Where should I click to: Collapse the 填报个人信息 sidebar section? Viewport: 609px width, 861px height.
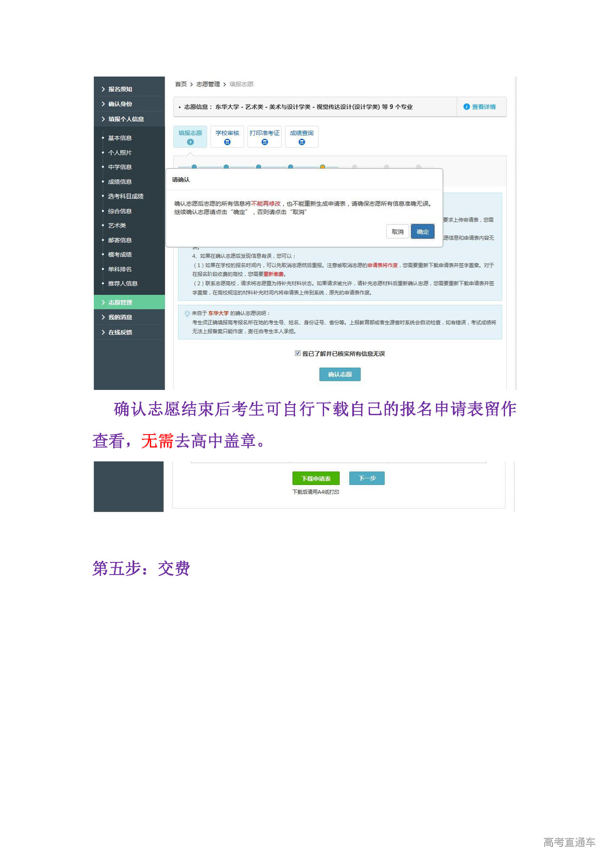(126, 119)
